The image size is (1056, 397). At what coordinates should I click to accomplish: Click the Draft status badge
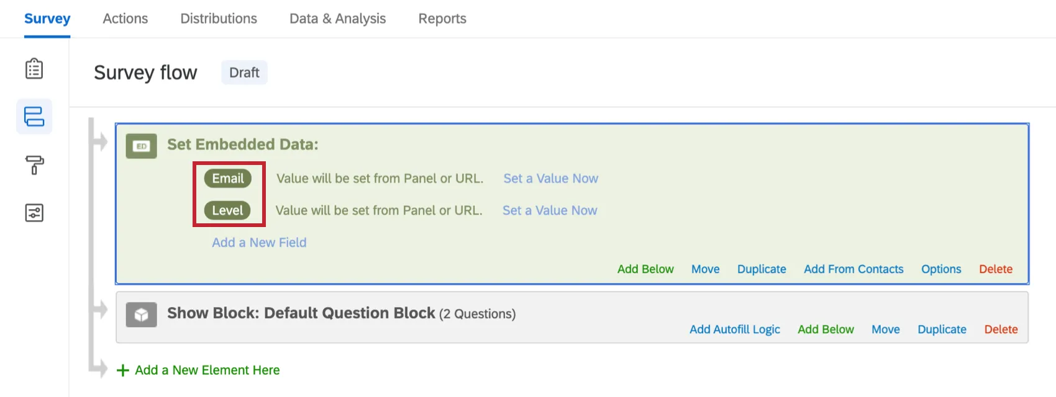(244, 73)
